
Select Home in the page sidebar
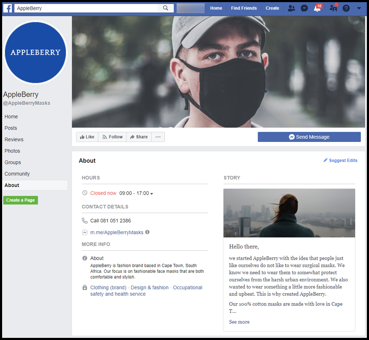[x=11, y=116]
